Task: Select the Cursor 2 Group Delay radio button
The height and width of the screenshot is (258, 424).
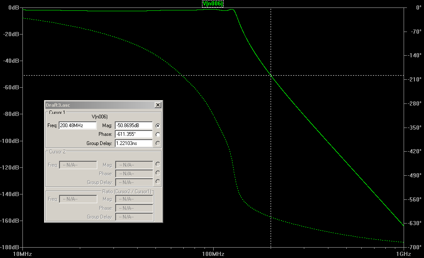Action: pos(158,182)
